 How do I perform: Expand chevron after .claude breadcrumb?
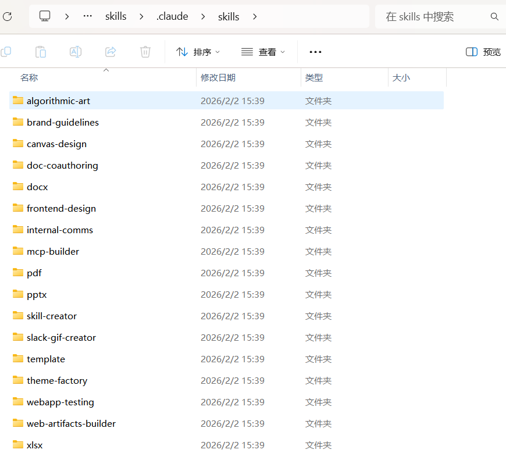pos(203,16)
